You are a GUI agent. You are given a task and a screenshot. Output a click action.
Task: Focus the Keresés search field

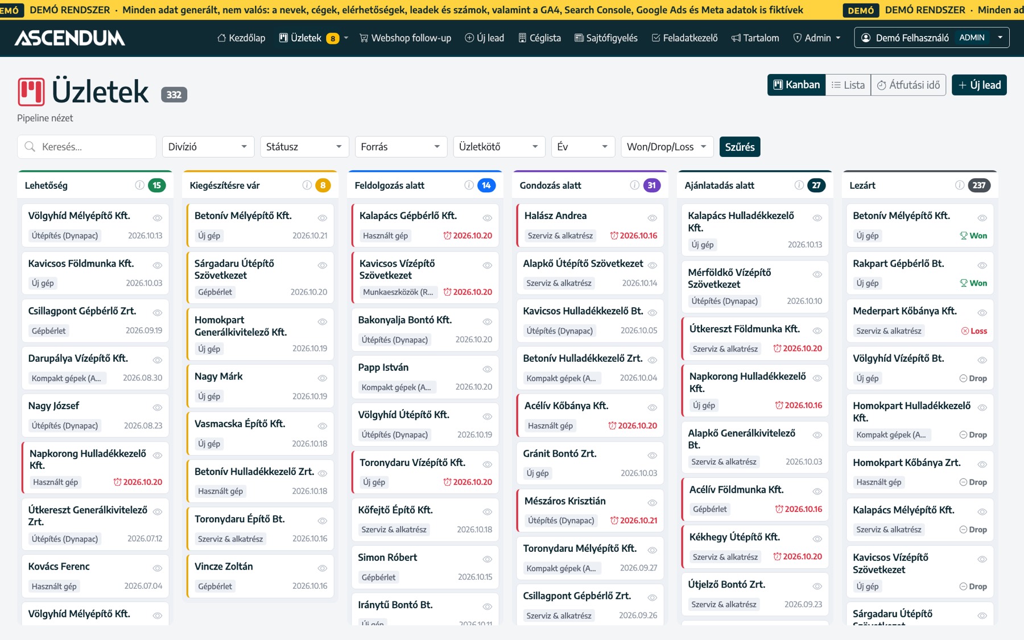(86, 147)
